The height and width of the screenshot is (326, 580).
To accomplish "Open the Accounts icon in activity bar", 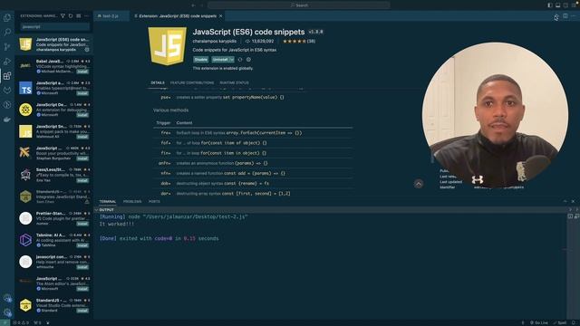I will (7, 298).
